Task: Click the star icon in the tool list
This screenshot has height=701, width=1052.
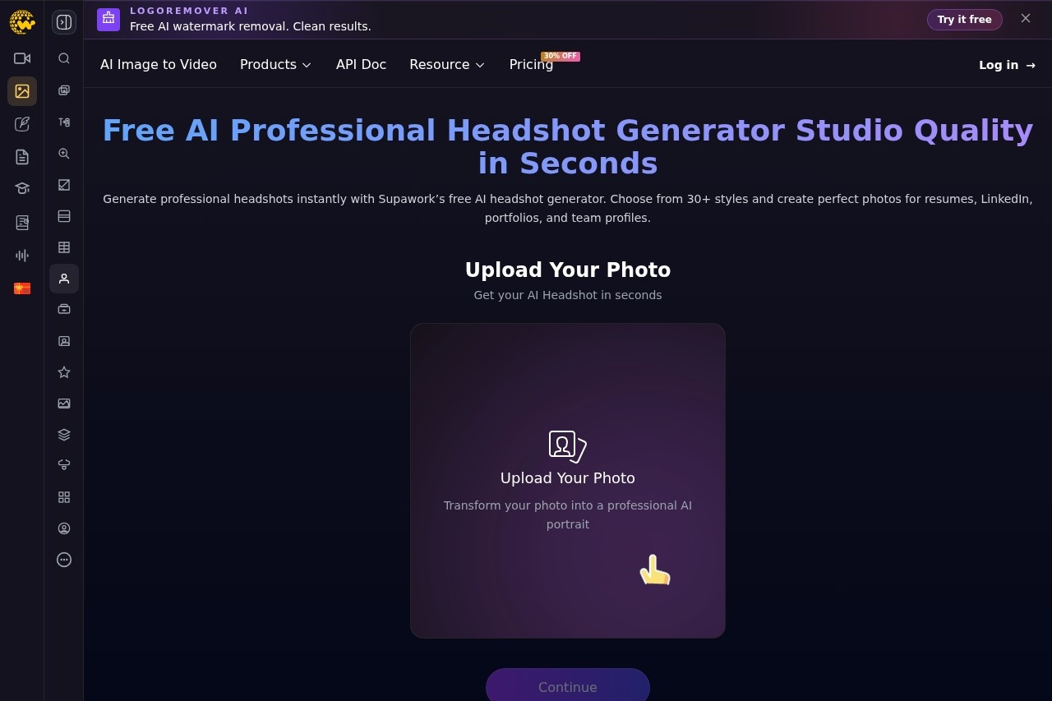Action: pyautogui.click(x=64, y=372)
